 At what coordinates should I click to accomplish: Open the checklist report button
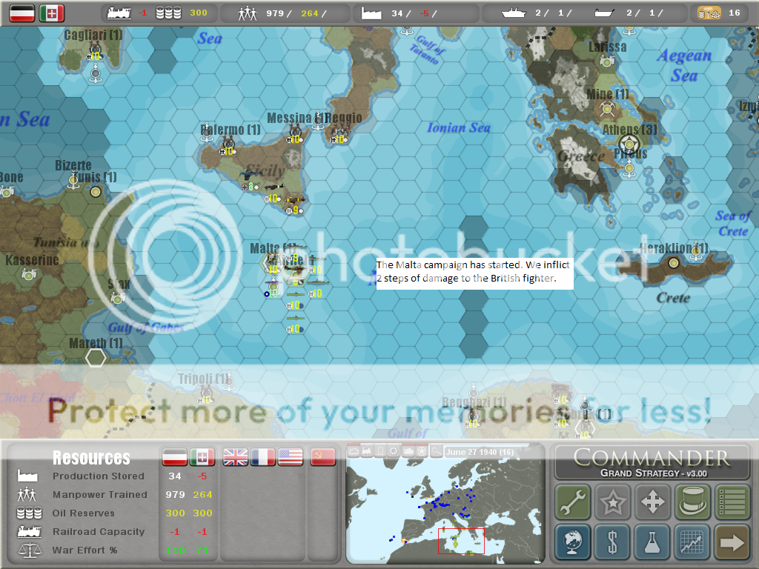coord(732,502)
